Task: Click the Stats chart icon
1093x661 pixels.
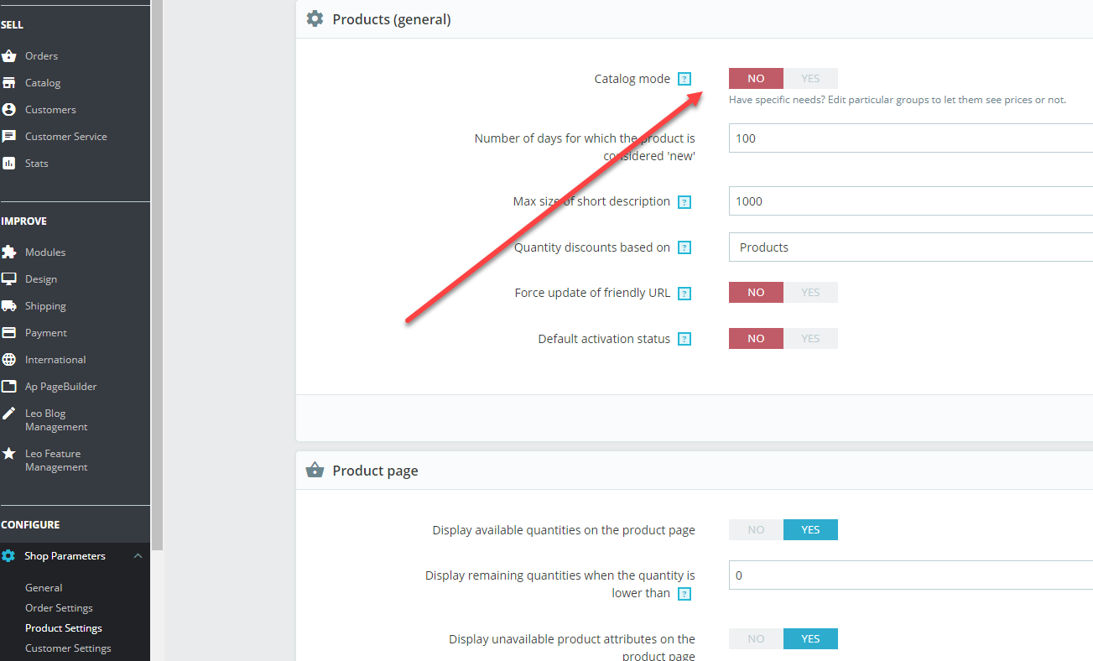Action: click(x=9, y=164)
